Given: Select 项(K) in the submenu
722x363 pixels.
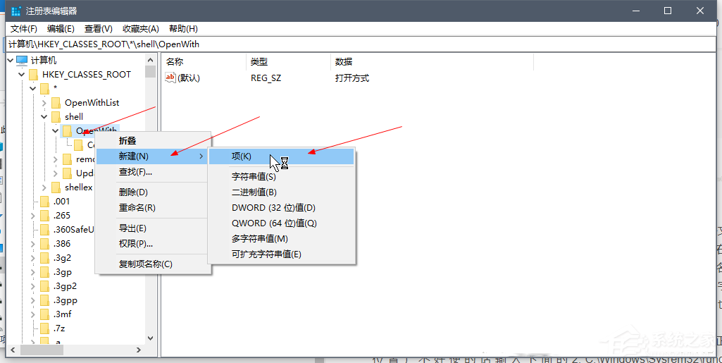Looking at the screenshot, I should (x=282, y=156).
